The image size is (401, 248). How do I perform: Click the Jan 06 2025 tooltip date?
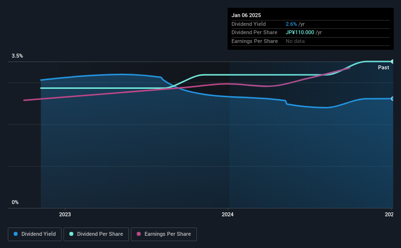click(x=246, y=15)
